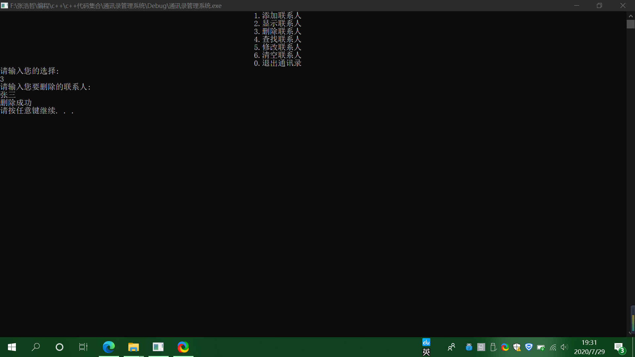635x357 pixels.
Task: Open File Explorer from the taskbar
Action: 134,347
